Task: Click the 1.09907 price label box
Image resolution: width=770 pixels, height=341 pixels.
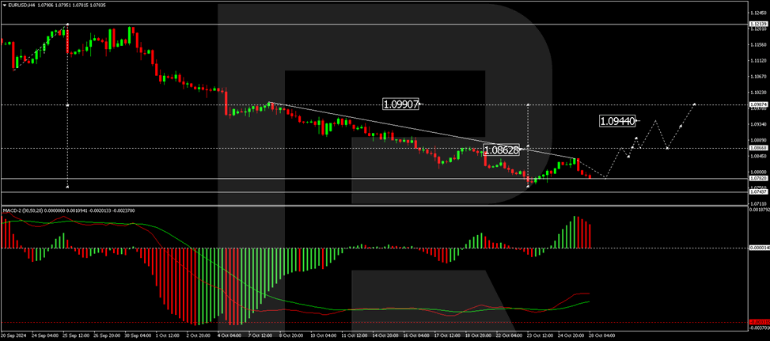Action: 400,104
